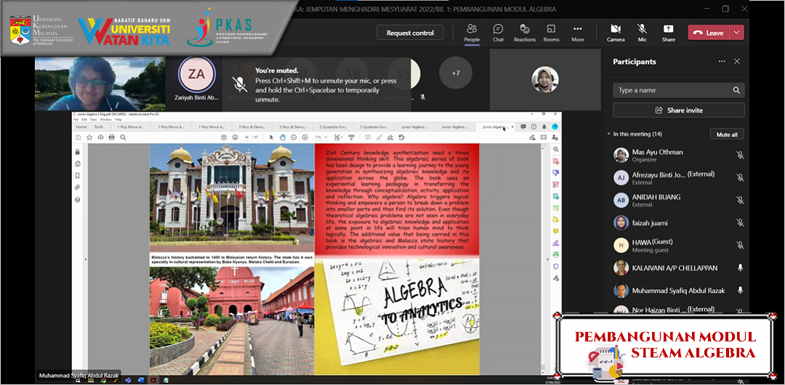The height and width of the screenshot is (385, 785).
Task: Click the People icon in toolbar
Action: [472, 32]
